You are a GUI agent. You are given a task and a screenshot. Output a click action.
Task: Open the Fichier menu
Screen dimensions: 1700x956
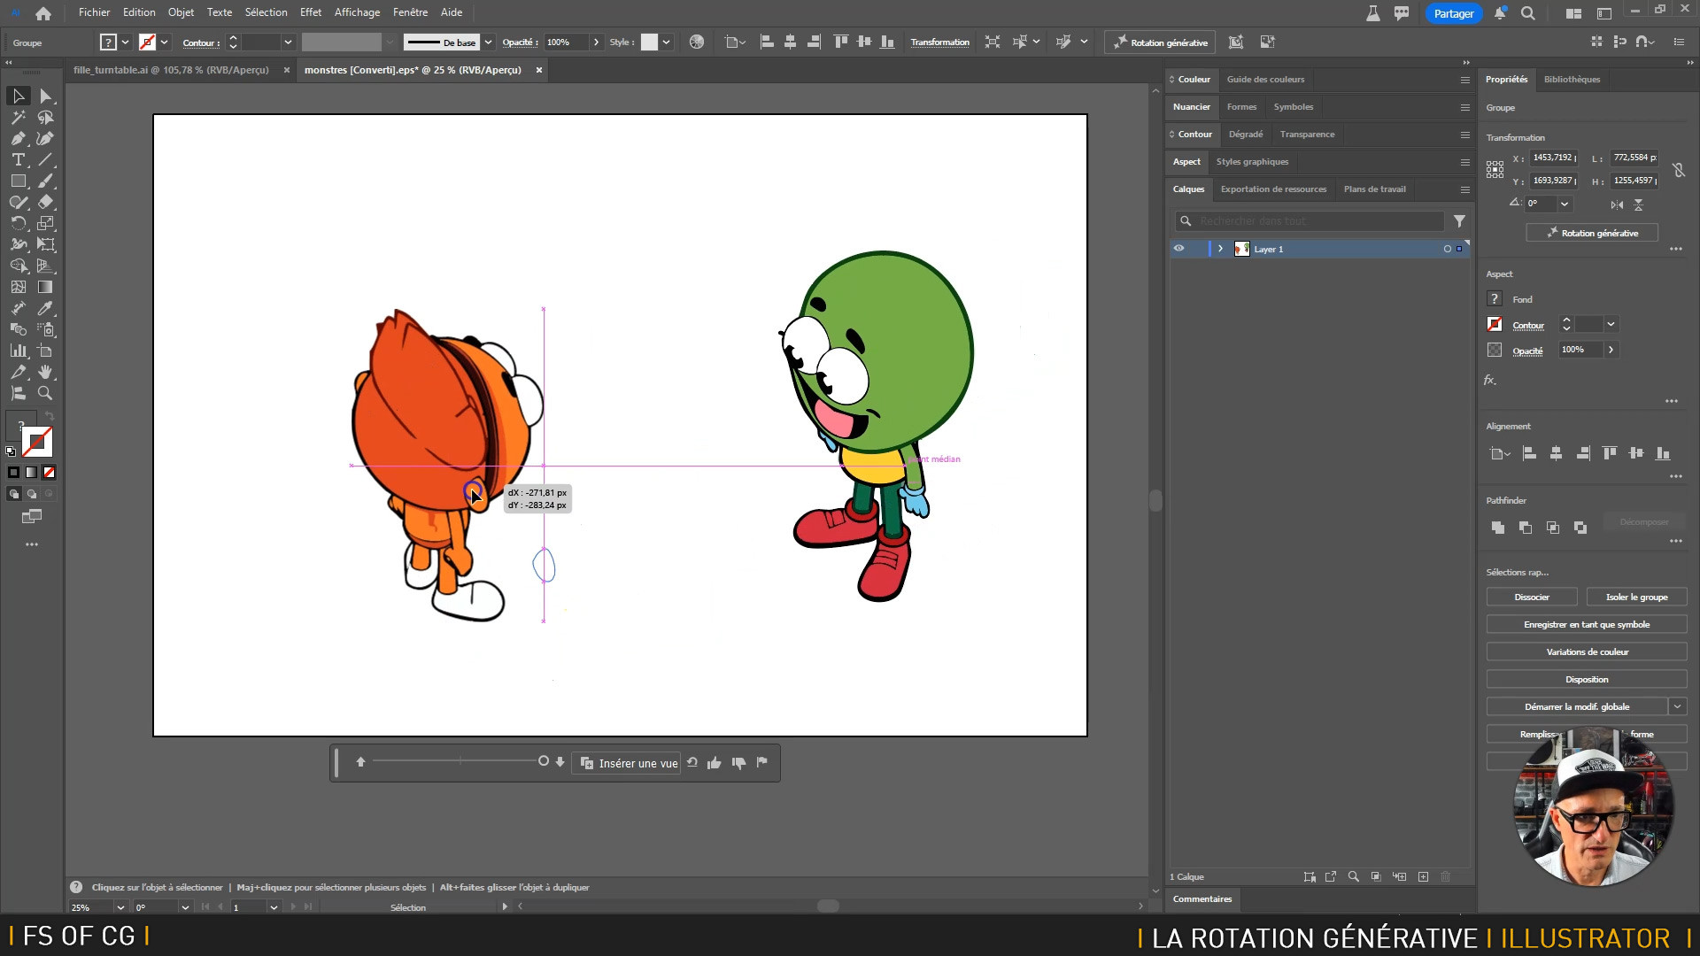point(94,12)
